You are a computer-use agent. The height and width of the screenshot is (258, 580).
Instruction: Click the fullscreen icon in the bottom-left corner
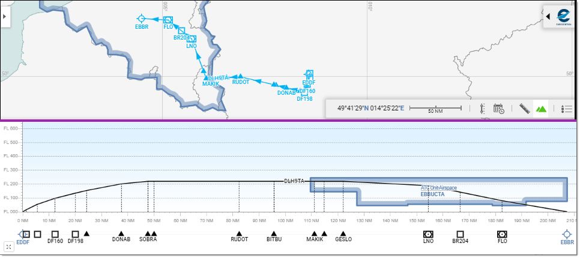click(9, 247)
